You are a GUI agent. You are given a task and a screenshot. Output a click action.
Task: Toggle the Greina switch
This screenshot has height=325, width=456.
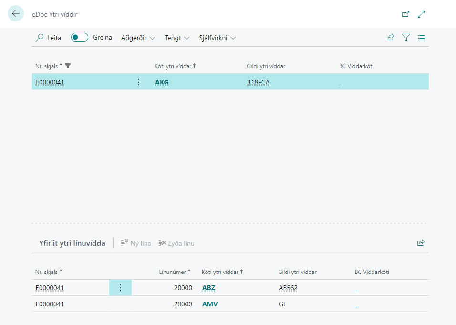(79, 37)
